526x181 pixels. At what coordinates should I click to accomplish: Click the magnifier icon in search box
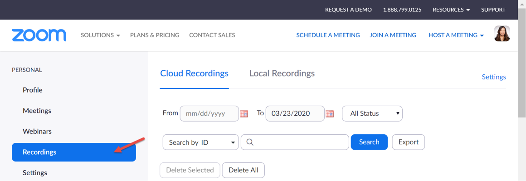(249, 142)
